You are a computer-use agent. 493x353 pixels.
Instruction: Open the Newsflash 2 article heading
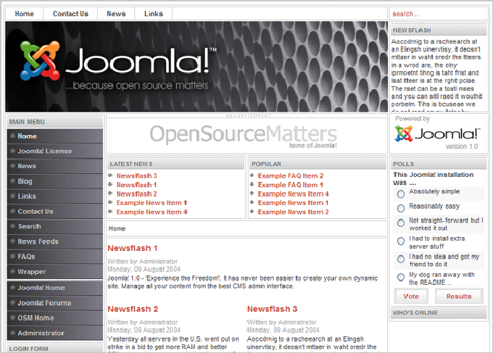pos(133,309)
